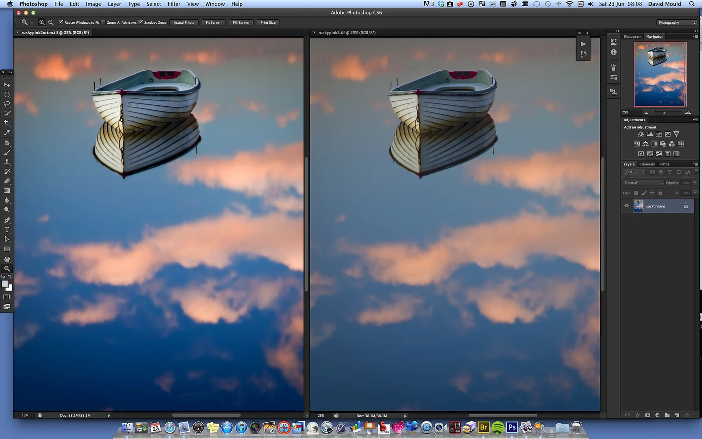
Task: Add a Color Balance adjustment
Action: (645, 144)
